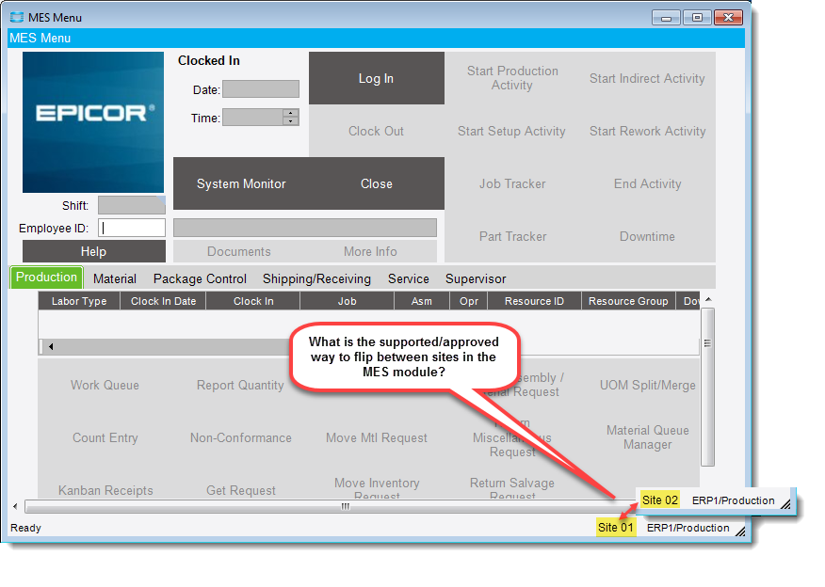Click the MES Menu title bar app icon
This screenshot has width=825, height=587.
[x=17, y=17]
